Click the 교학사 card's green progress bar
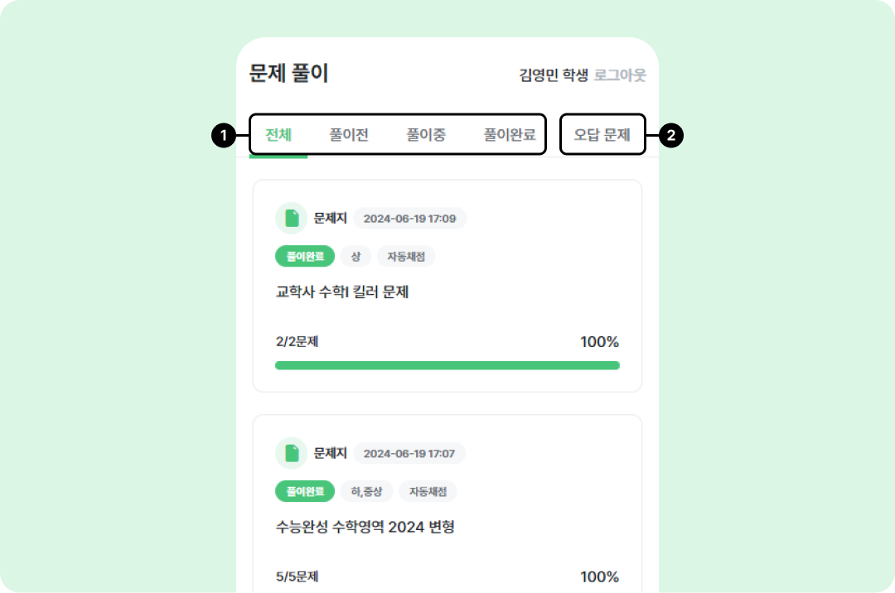The image size is (895, 593). [447, 365]
